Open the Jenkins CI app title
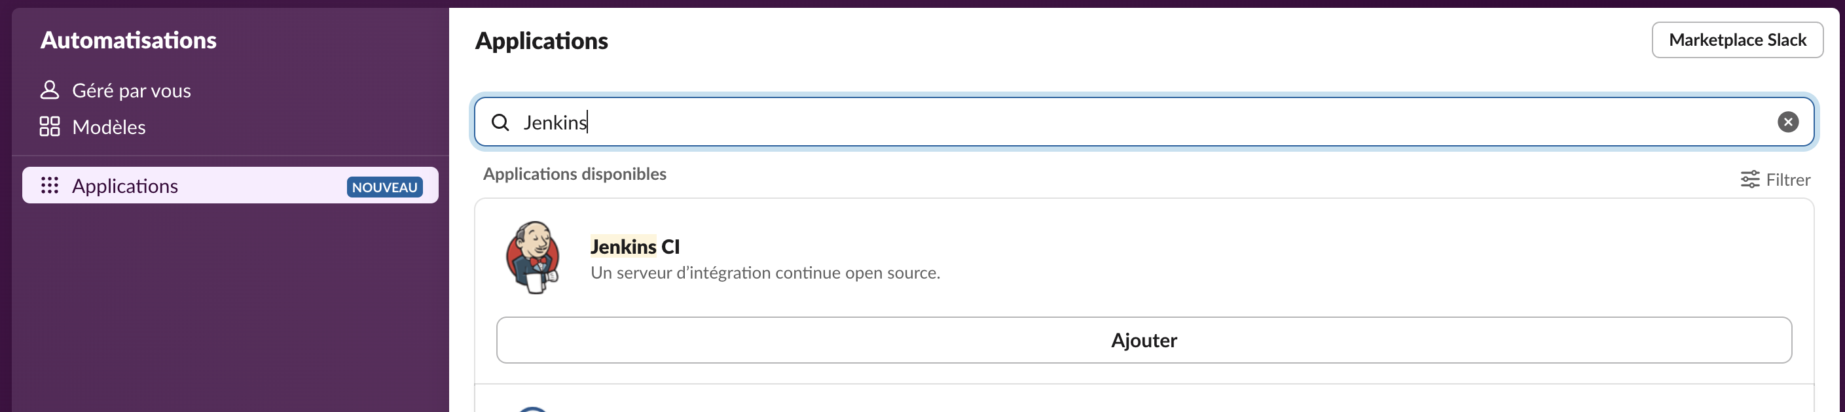Image resolution: width=1845 pixels, height=412 pixels. (634, 247)
